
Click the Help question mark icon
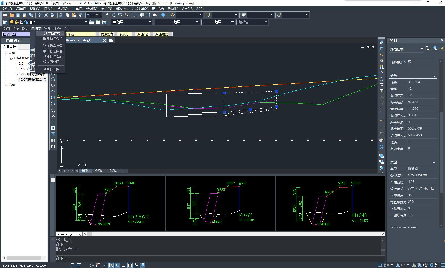163,15
